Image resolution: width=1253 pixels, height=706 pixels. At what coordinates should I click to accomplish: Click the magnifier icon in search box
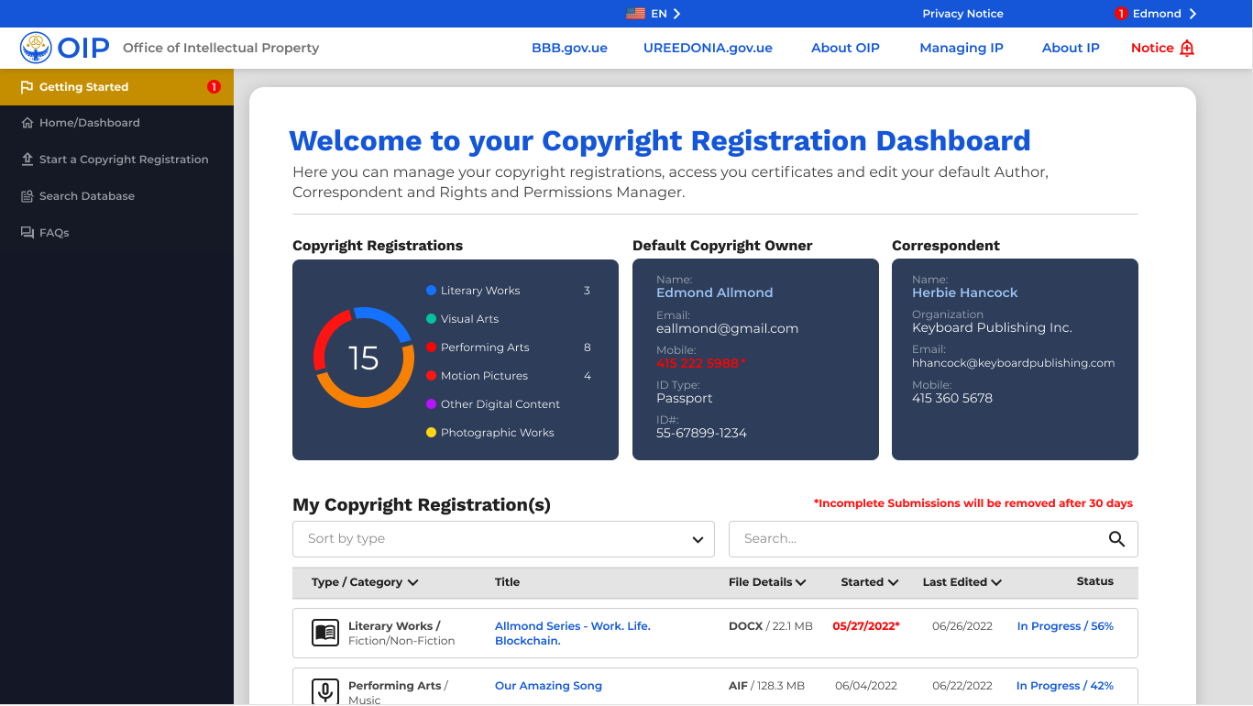coord(1116,539)
